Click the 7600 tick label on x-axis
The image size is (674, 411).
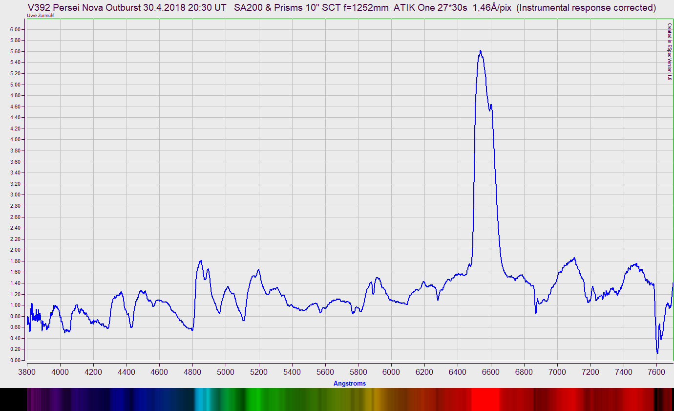[657, 372]
